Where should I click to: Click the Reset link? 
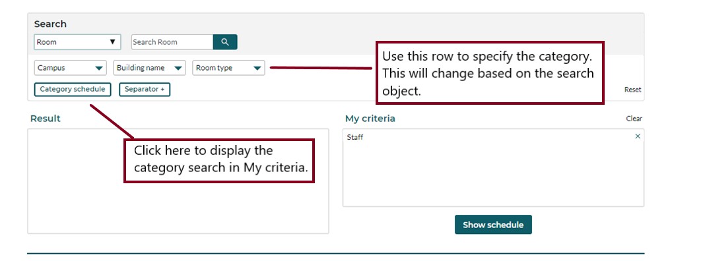pos(632,90)
